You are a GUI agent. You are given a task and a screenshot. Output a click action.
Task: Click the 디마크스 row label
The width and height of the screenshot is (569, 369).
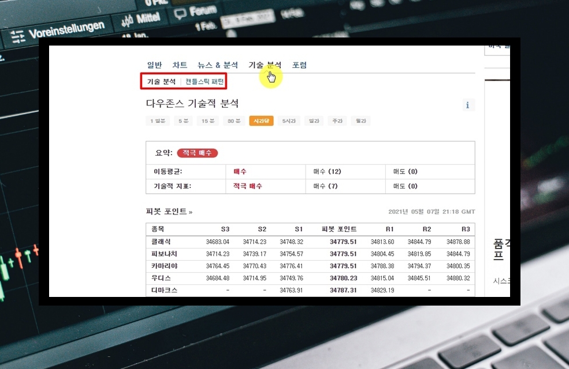coord(164,290)
